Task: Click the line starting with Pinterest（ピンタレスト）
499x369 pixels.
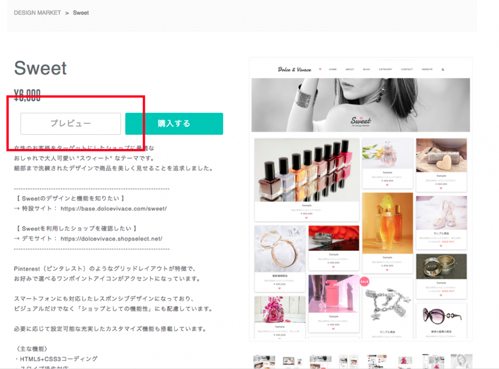Action: point(104,269)
